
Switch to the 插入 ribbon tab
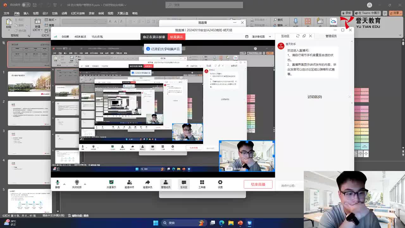(x=26, y=13)
